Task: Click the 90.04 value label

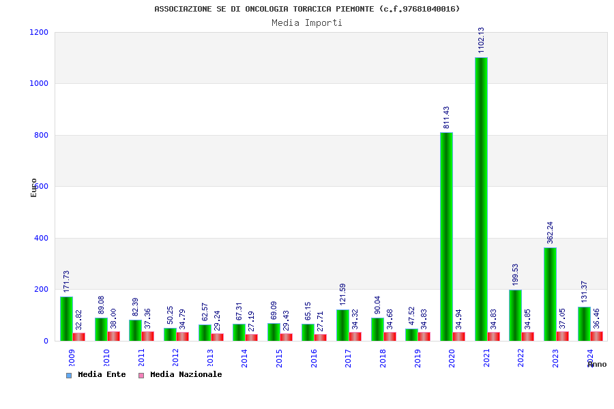Action: [377, 305]
